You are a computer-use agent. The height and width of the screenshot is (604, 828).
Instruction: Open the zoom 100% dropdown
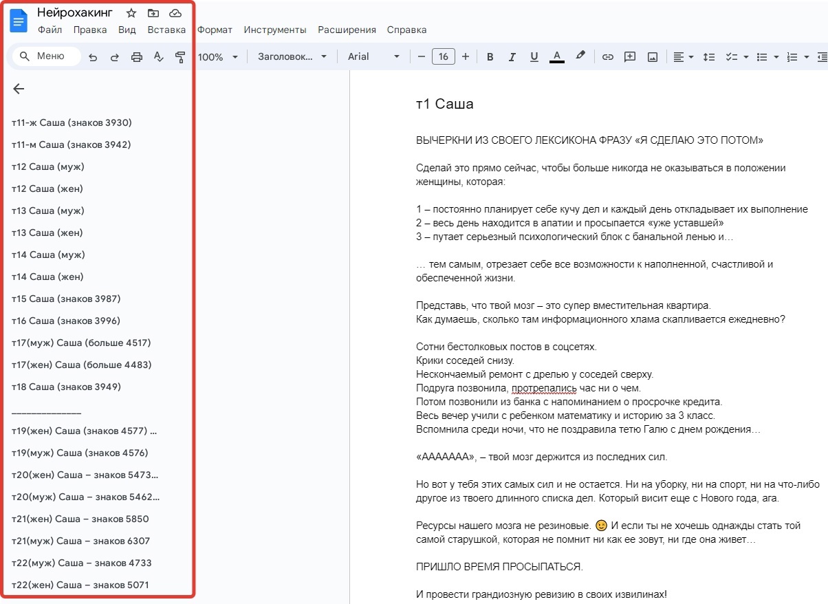click(x=217, y=57)
